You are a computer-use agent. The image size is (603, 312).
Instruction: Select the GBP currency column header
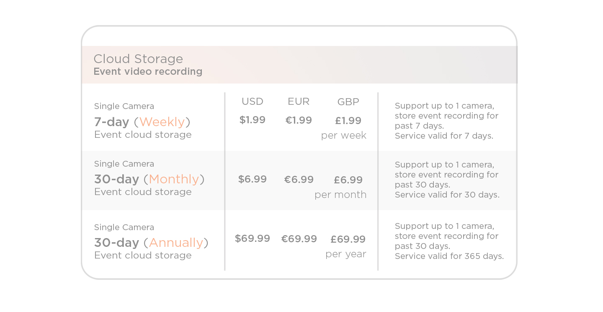click(x=348, y=102)
